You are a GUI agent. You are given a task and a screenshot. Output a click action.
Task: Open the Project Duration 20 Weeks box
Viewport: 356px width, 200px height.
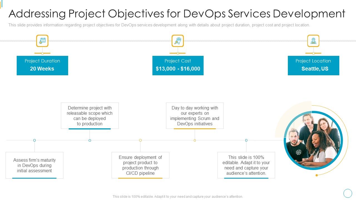click(x=42, y=65)
